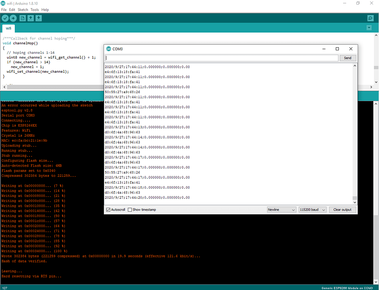Focus the COM3 serial input field
The height and width of the screenshot is (290, 379).
(222, 58)
